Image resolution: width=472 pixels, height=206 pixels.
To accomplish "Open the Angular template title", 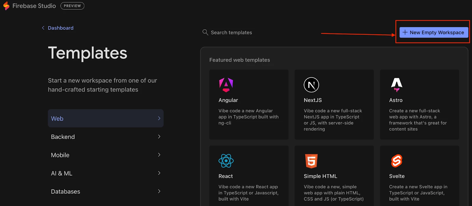I will [228, 100].
